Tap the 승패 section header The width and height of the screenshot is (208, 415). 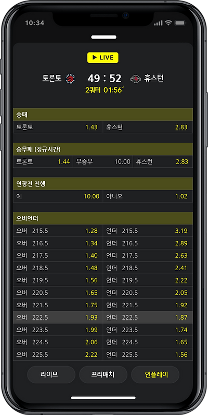103,115
